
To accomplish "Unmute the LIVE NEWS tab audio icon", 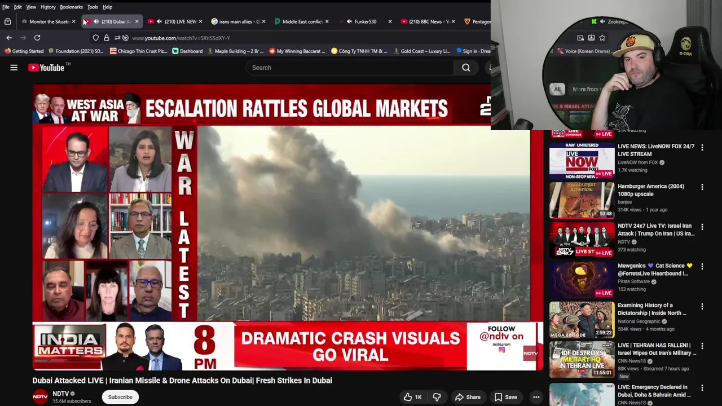I will [x=159, y=21].
